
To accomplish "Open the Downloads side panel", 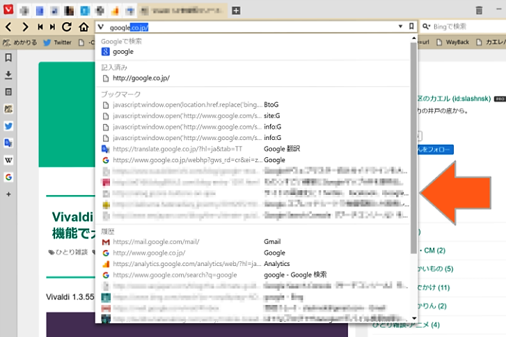I will pyautogui.click(x=8, y=75).
